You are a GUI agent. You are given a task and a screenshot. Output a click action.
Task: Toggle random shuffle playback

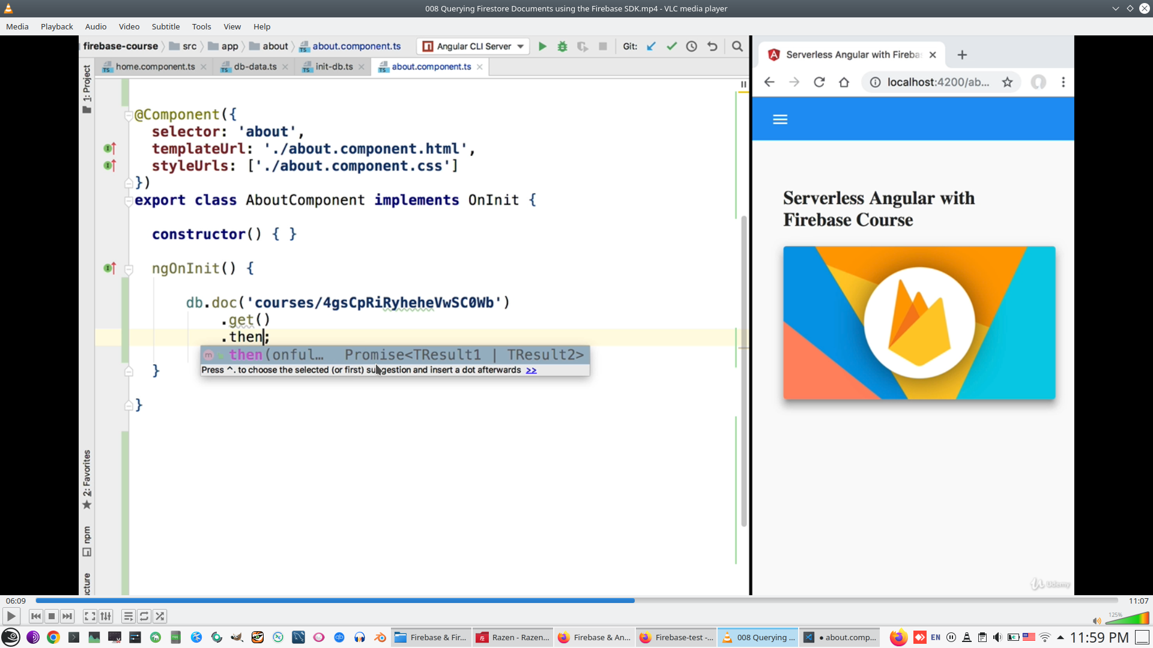click(160, 616)
